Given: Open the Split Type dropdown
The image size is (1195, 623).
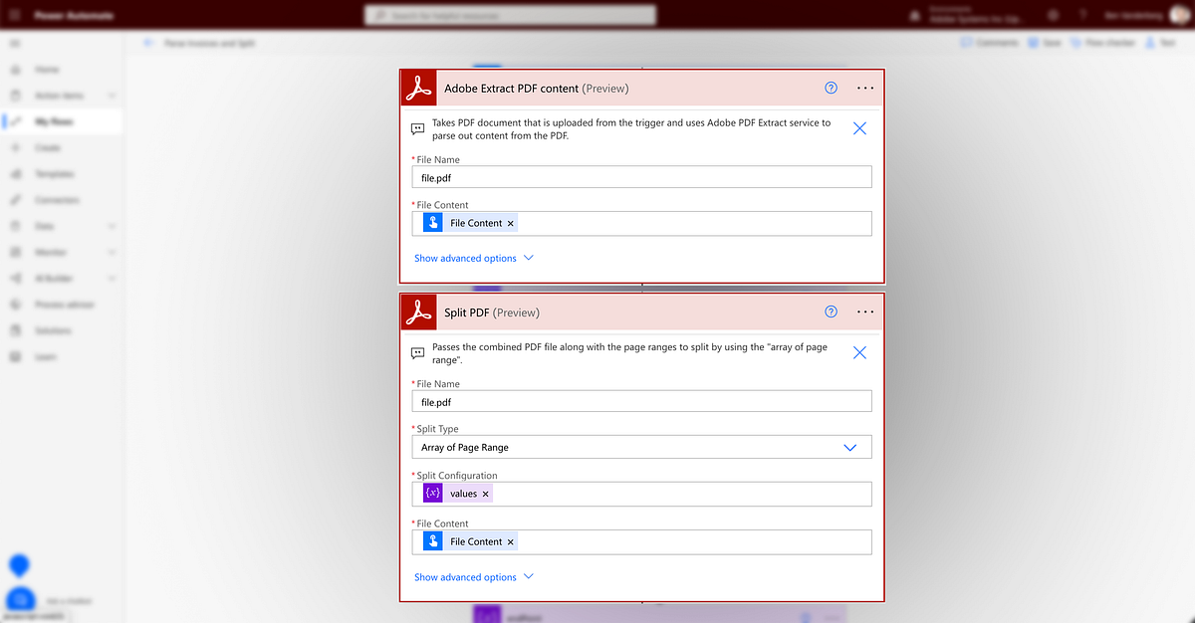Looking at the screenshot, I should point(642,448).
